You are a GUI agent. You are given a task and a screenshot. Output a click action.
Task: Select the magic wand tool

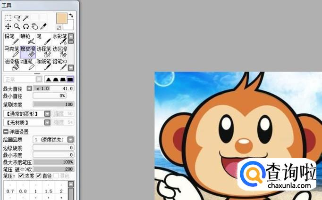tap(25, 18)
